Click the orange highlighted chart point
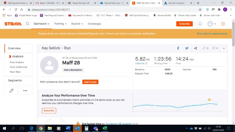Screen dimensions: 235x132 pos(209,99)
